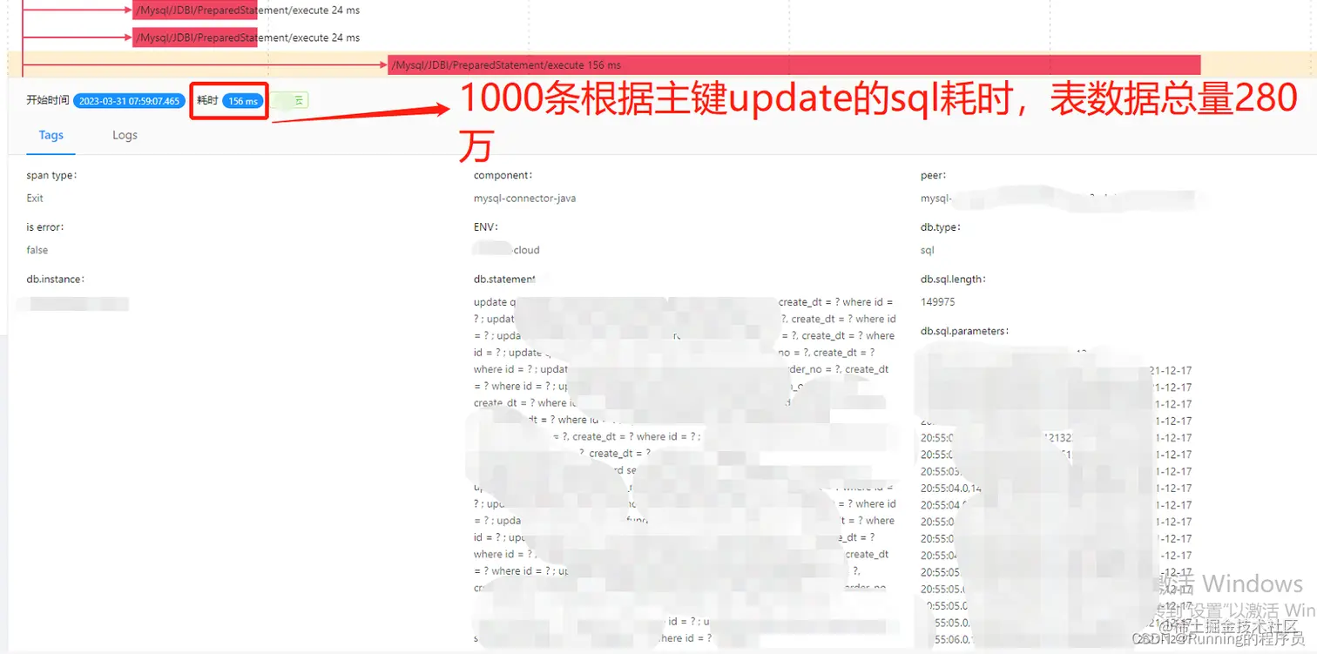Click the green 云 button
The height and width of the screenshot is (654, 1317).
289,100
